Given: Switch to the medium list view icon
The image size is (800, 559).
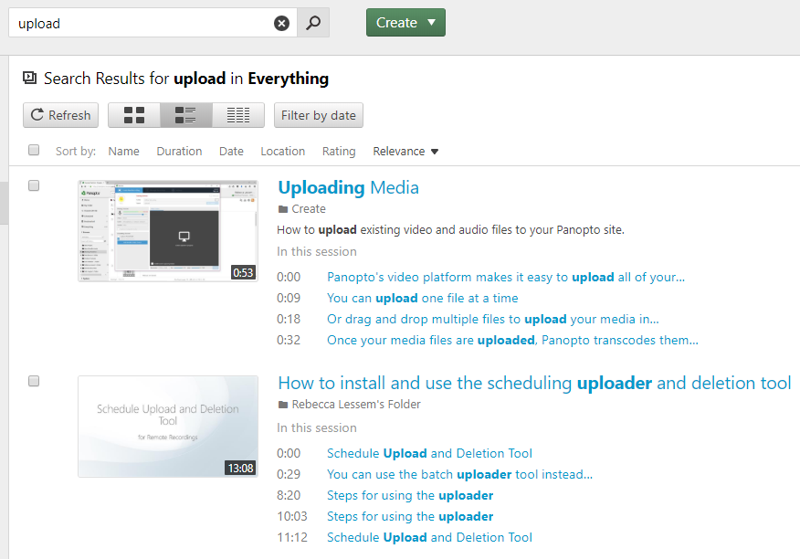Looking at the screenshot, I should point(185,115).
